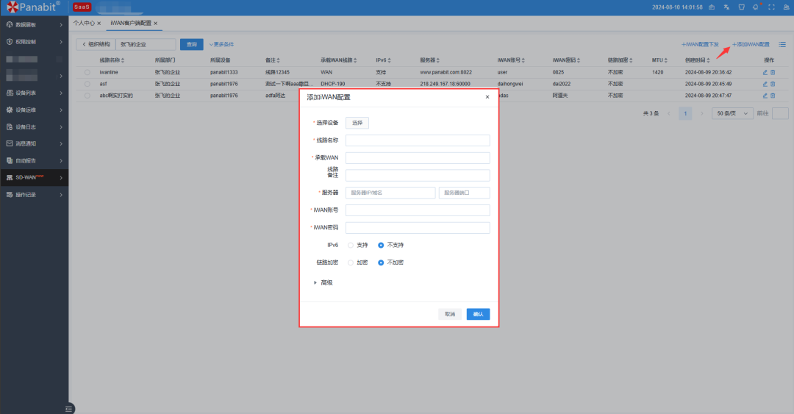Close the 添加iWAN配置 dialog

(487, 97)
